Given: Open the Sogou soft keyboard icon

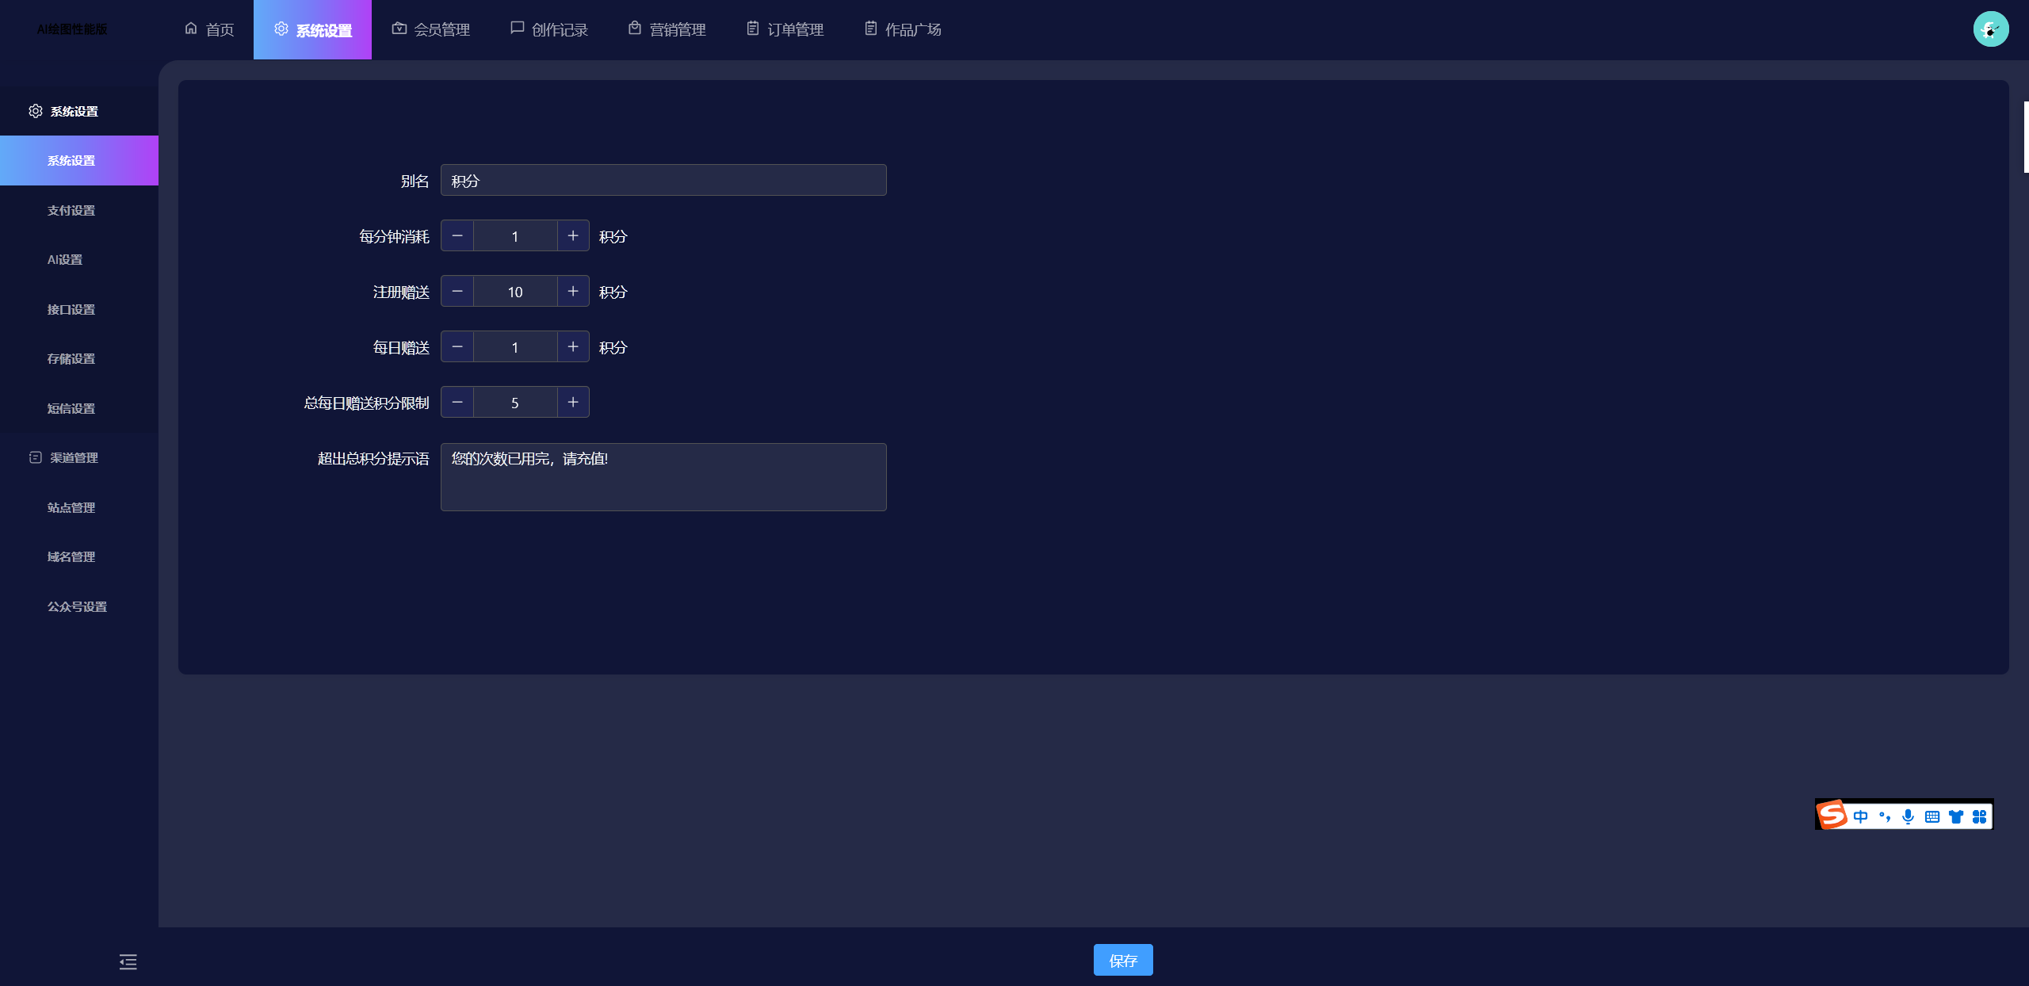Looking at the screenshot, I should pyautogui.click(x=1932, y=816).
